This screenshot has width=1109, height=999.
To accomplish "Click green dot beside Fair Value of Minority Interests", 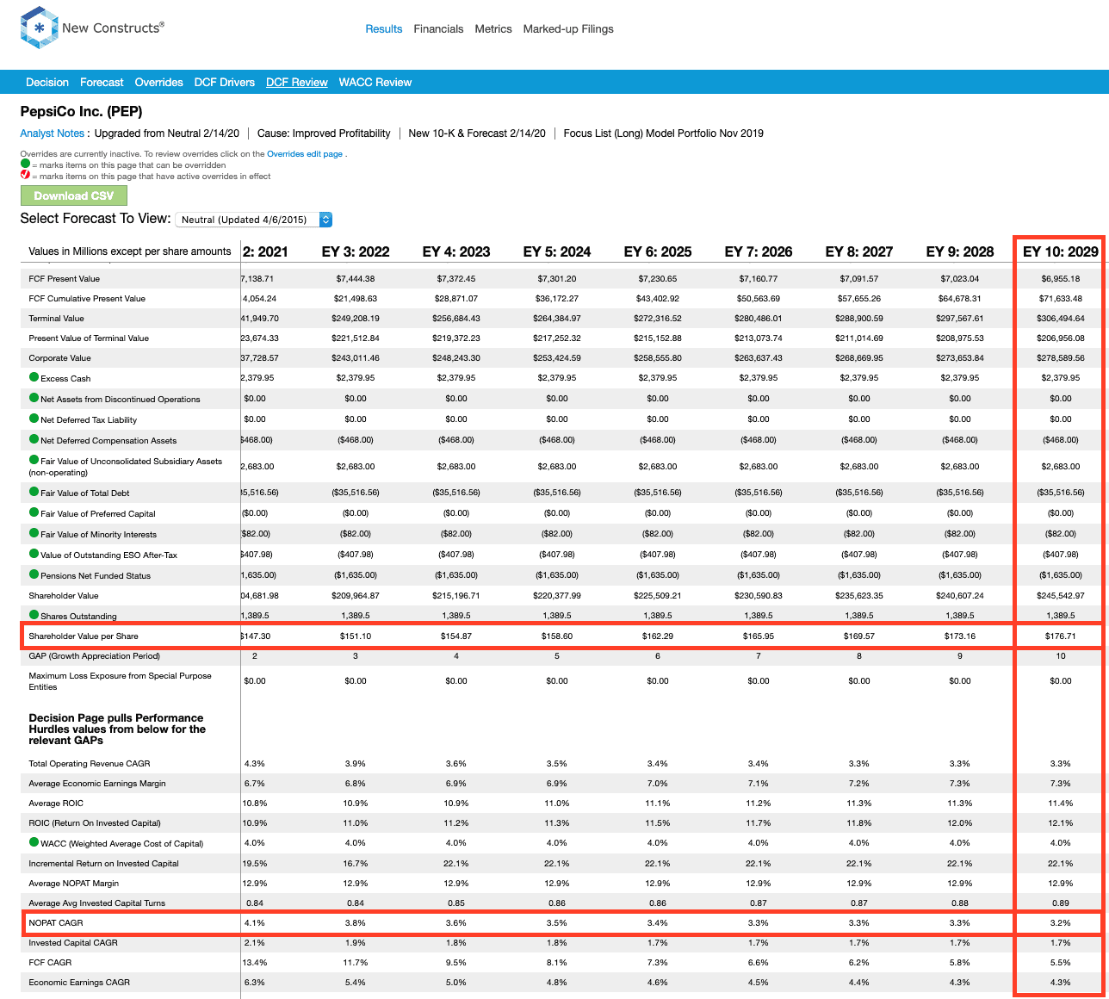I will pos(34,533).
